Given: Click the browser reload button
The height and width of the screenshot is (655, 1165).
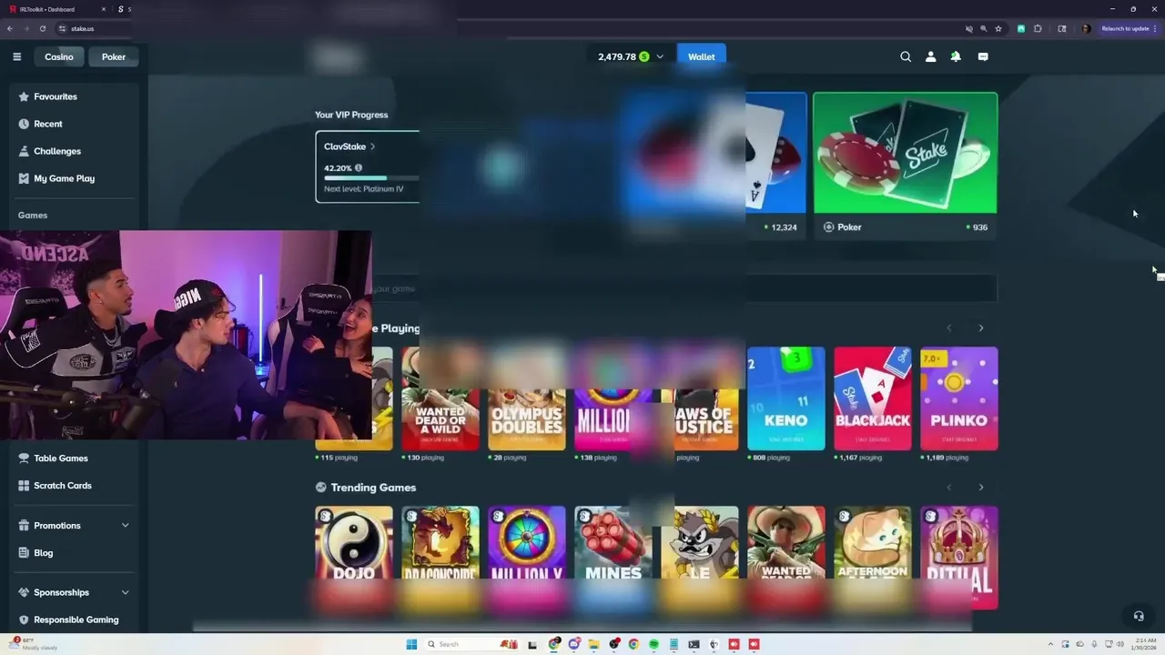Looking at the screenshot, I should pos(43,28).
